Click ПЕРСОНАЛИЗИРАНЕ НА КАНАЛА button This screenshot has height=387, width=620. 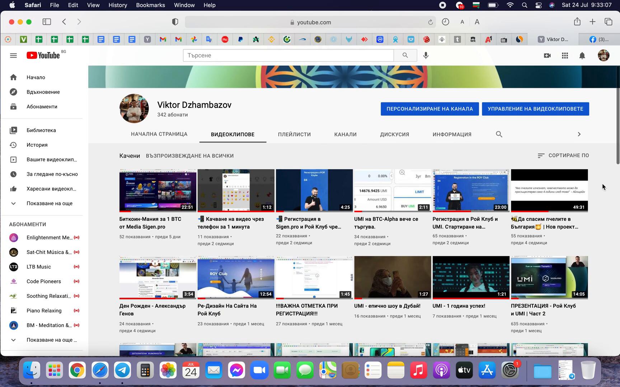(429, 109)
